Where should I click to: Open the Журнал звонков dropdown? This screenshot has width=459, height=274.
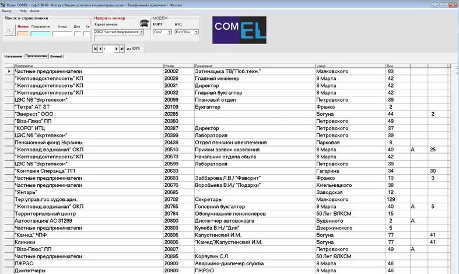point(142,32)
